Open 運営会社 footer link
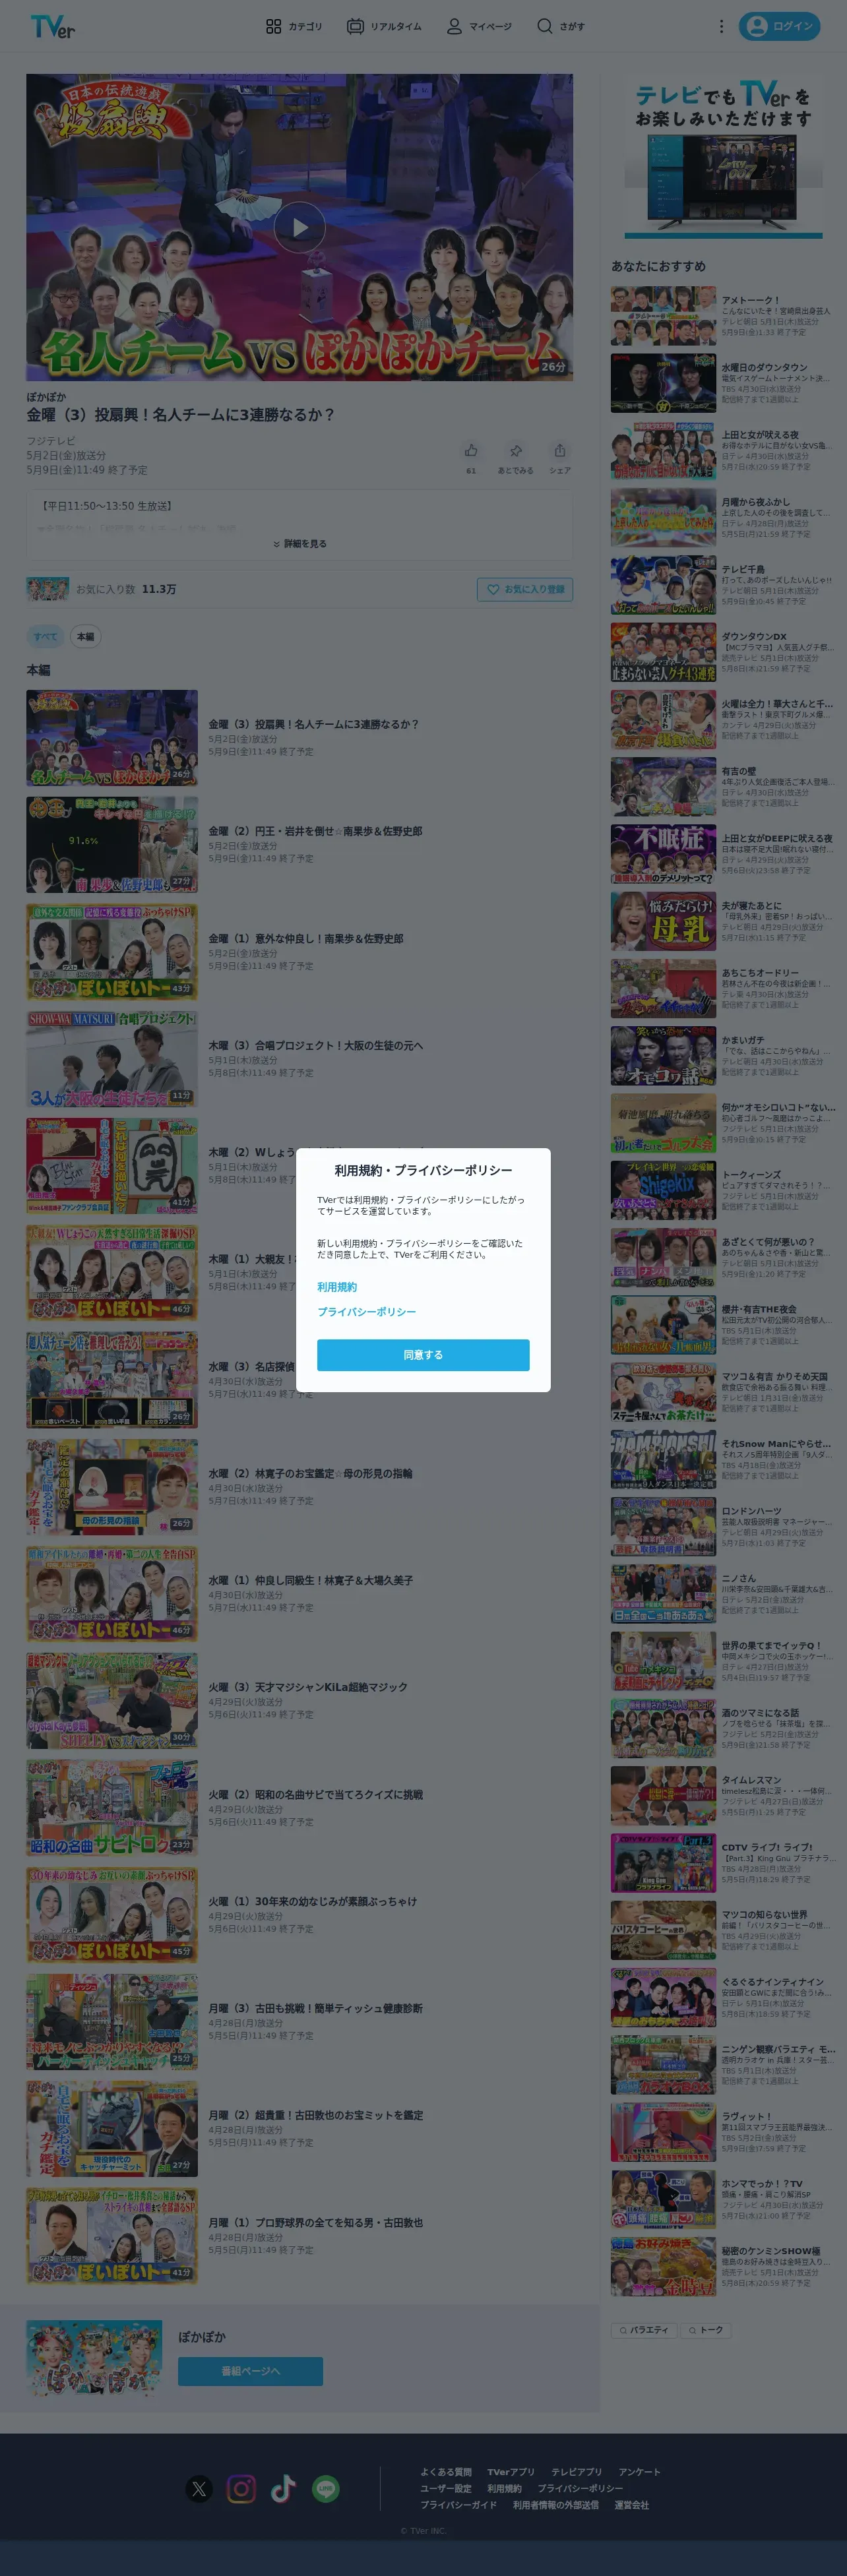This screenshot has height=2576, width=847. pyautogui.click(x=631, y=2505)
